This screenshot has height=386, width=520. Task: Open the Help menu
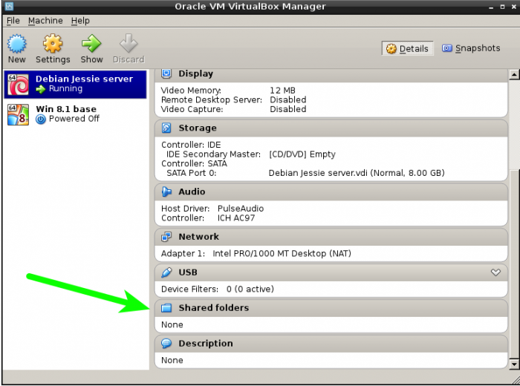coord(80,21)
